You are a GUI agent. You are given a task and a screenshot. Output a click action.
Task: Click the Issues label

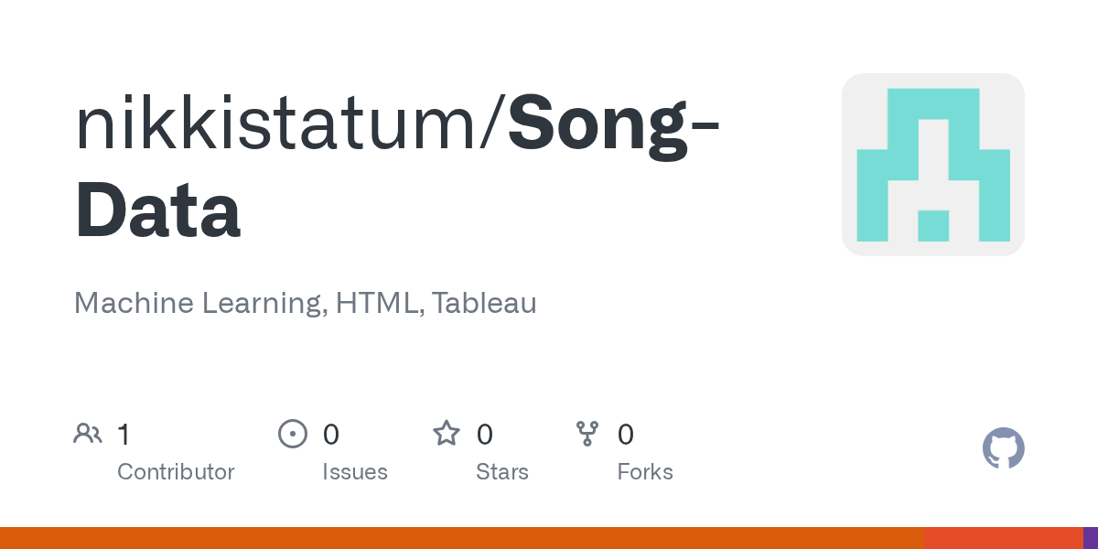(x=355, y=472)
